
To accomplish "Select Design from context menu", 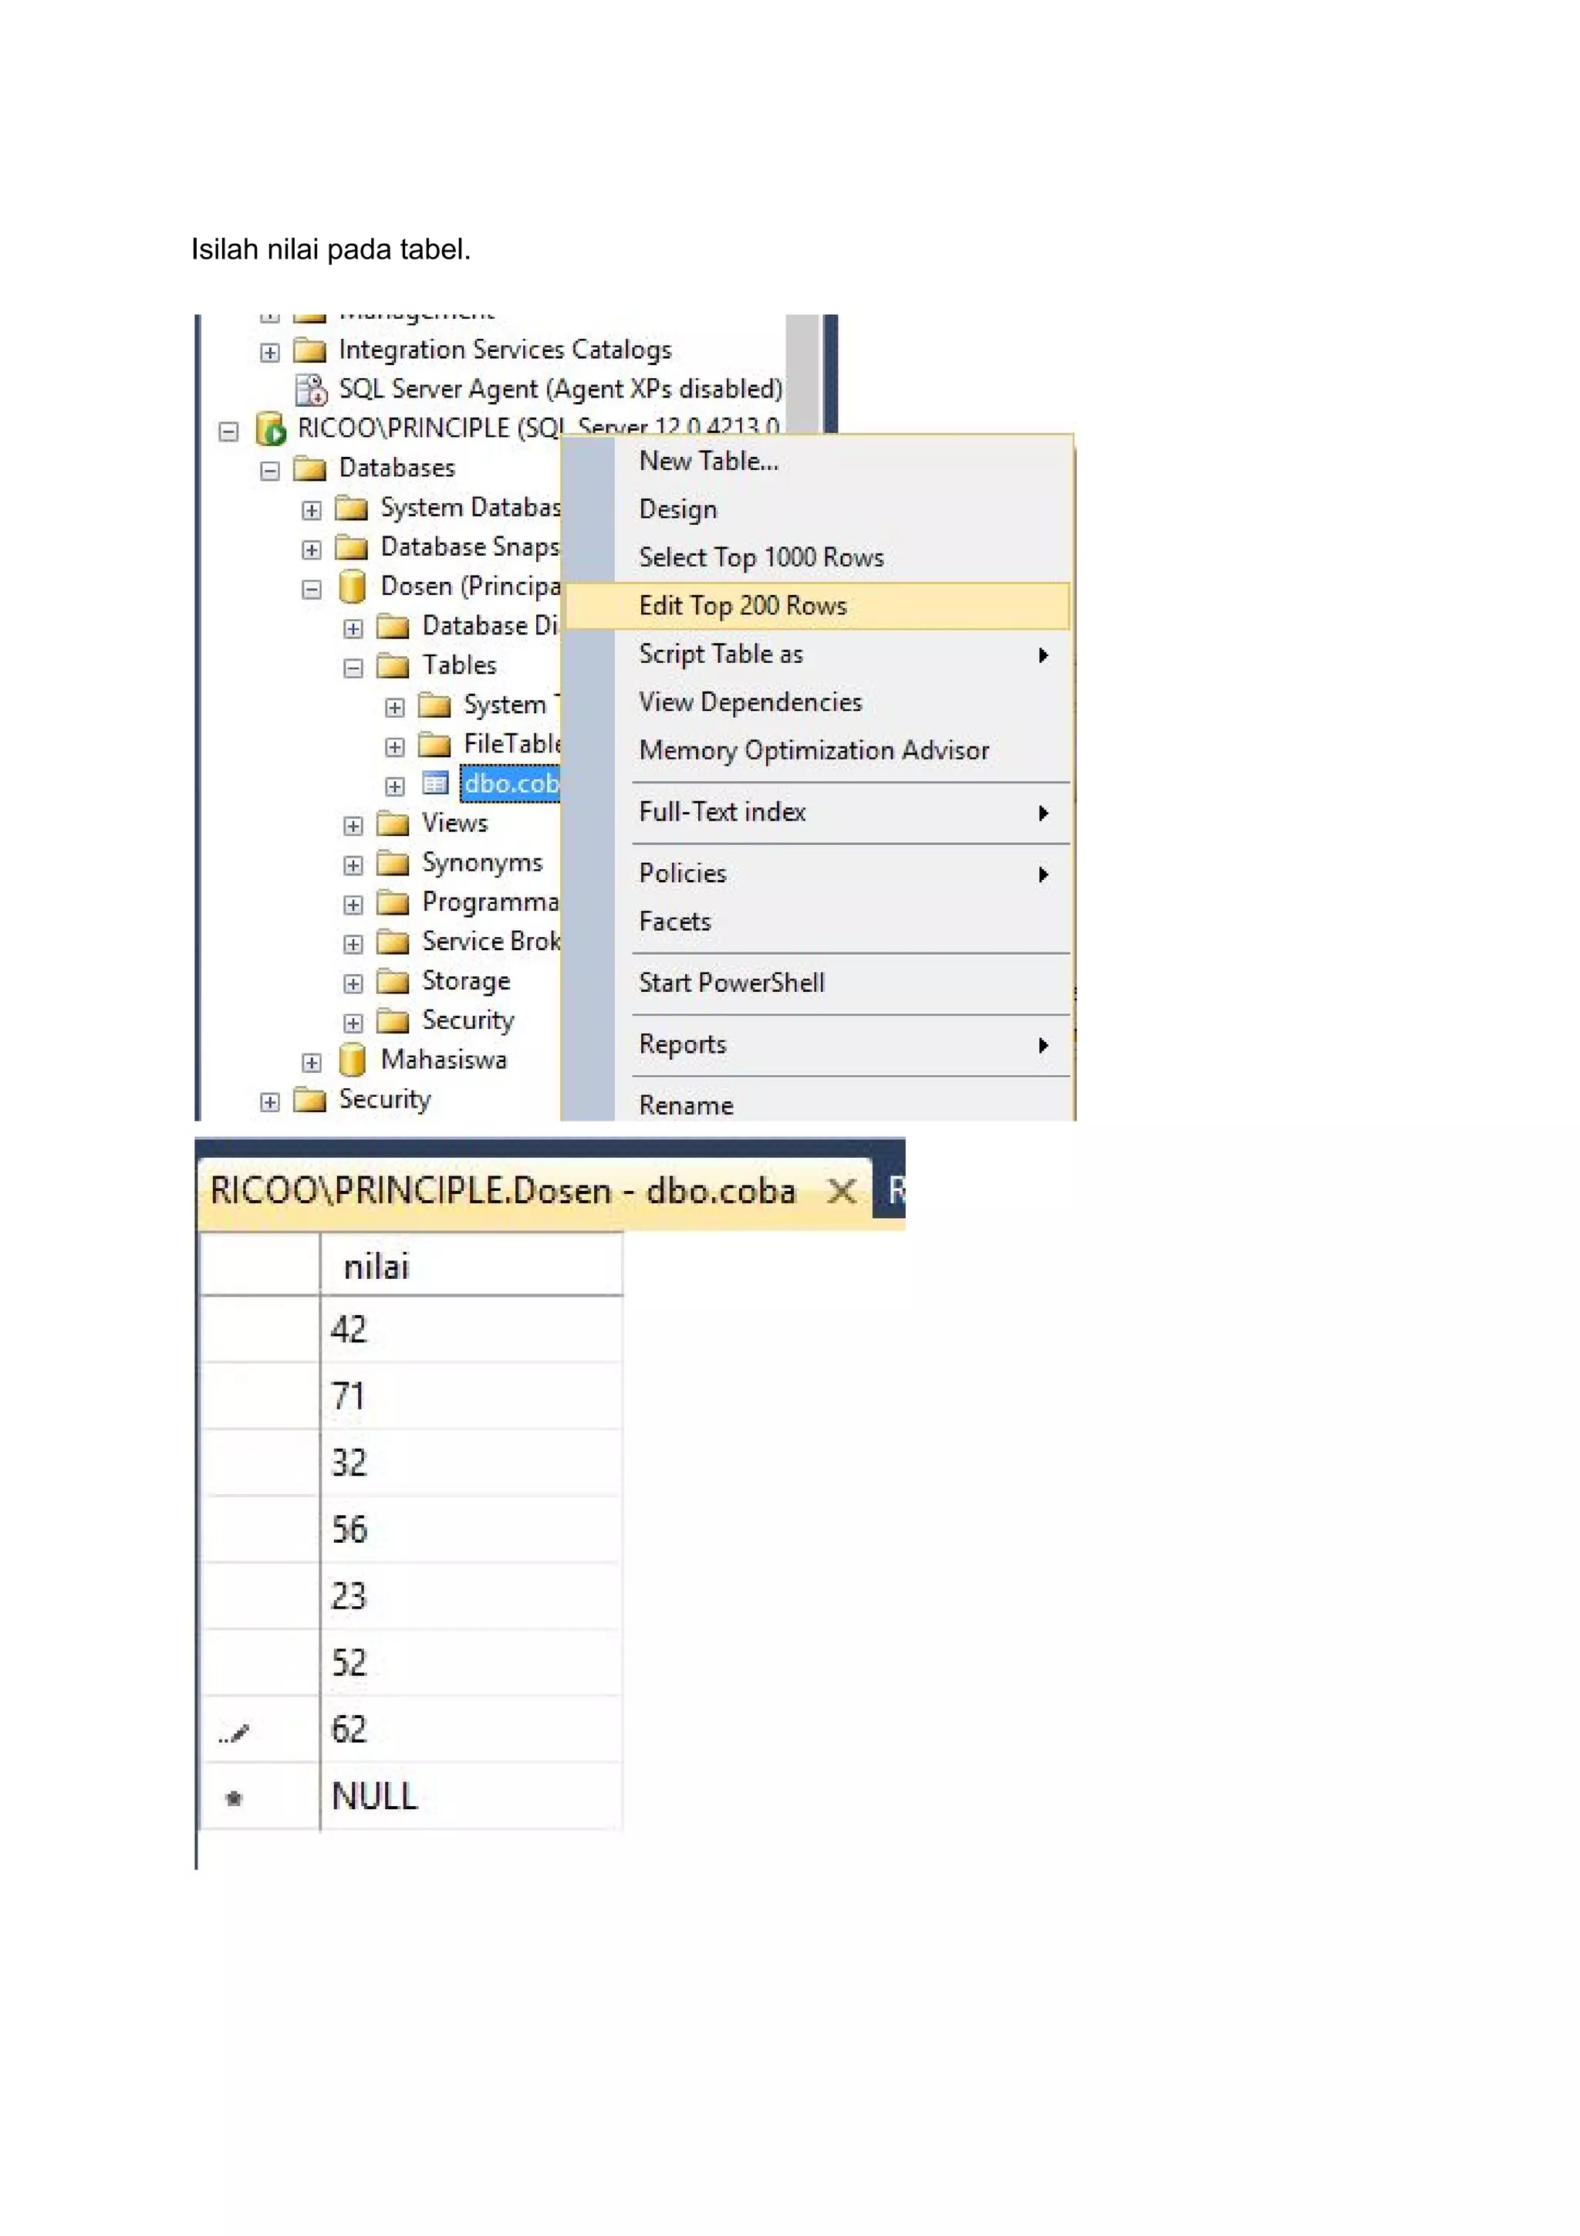I will pos(677,509).
